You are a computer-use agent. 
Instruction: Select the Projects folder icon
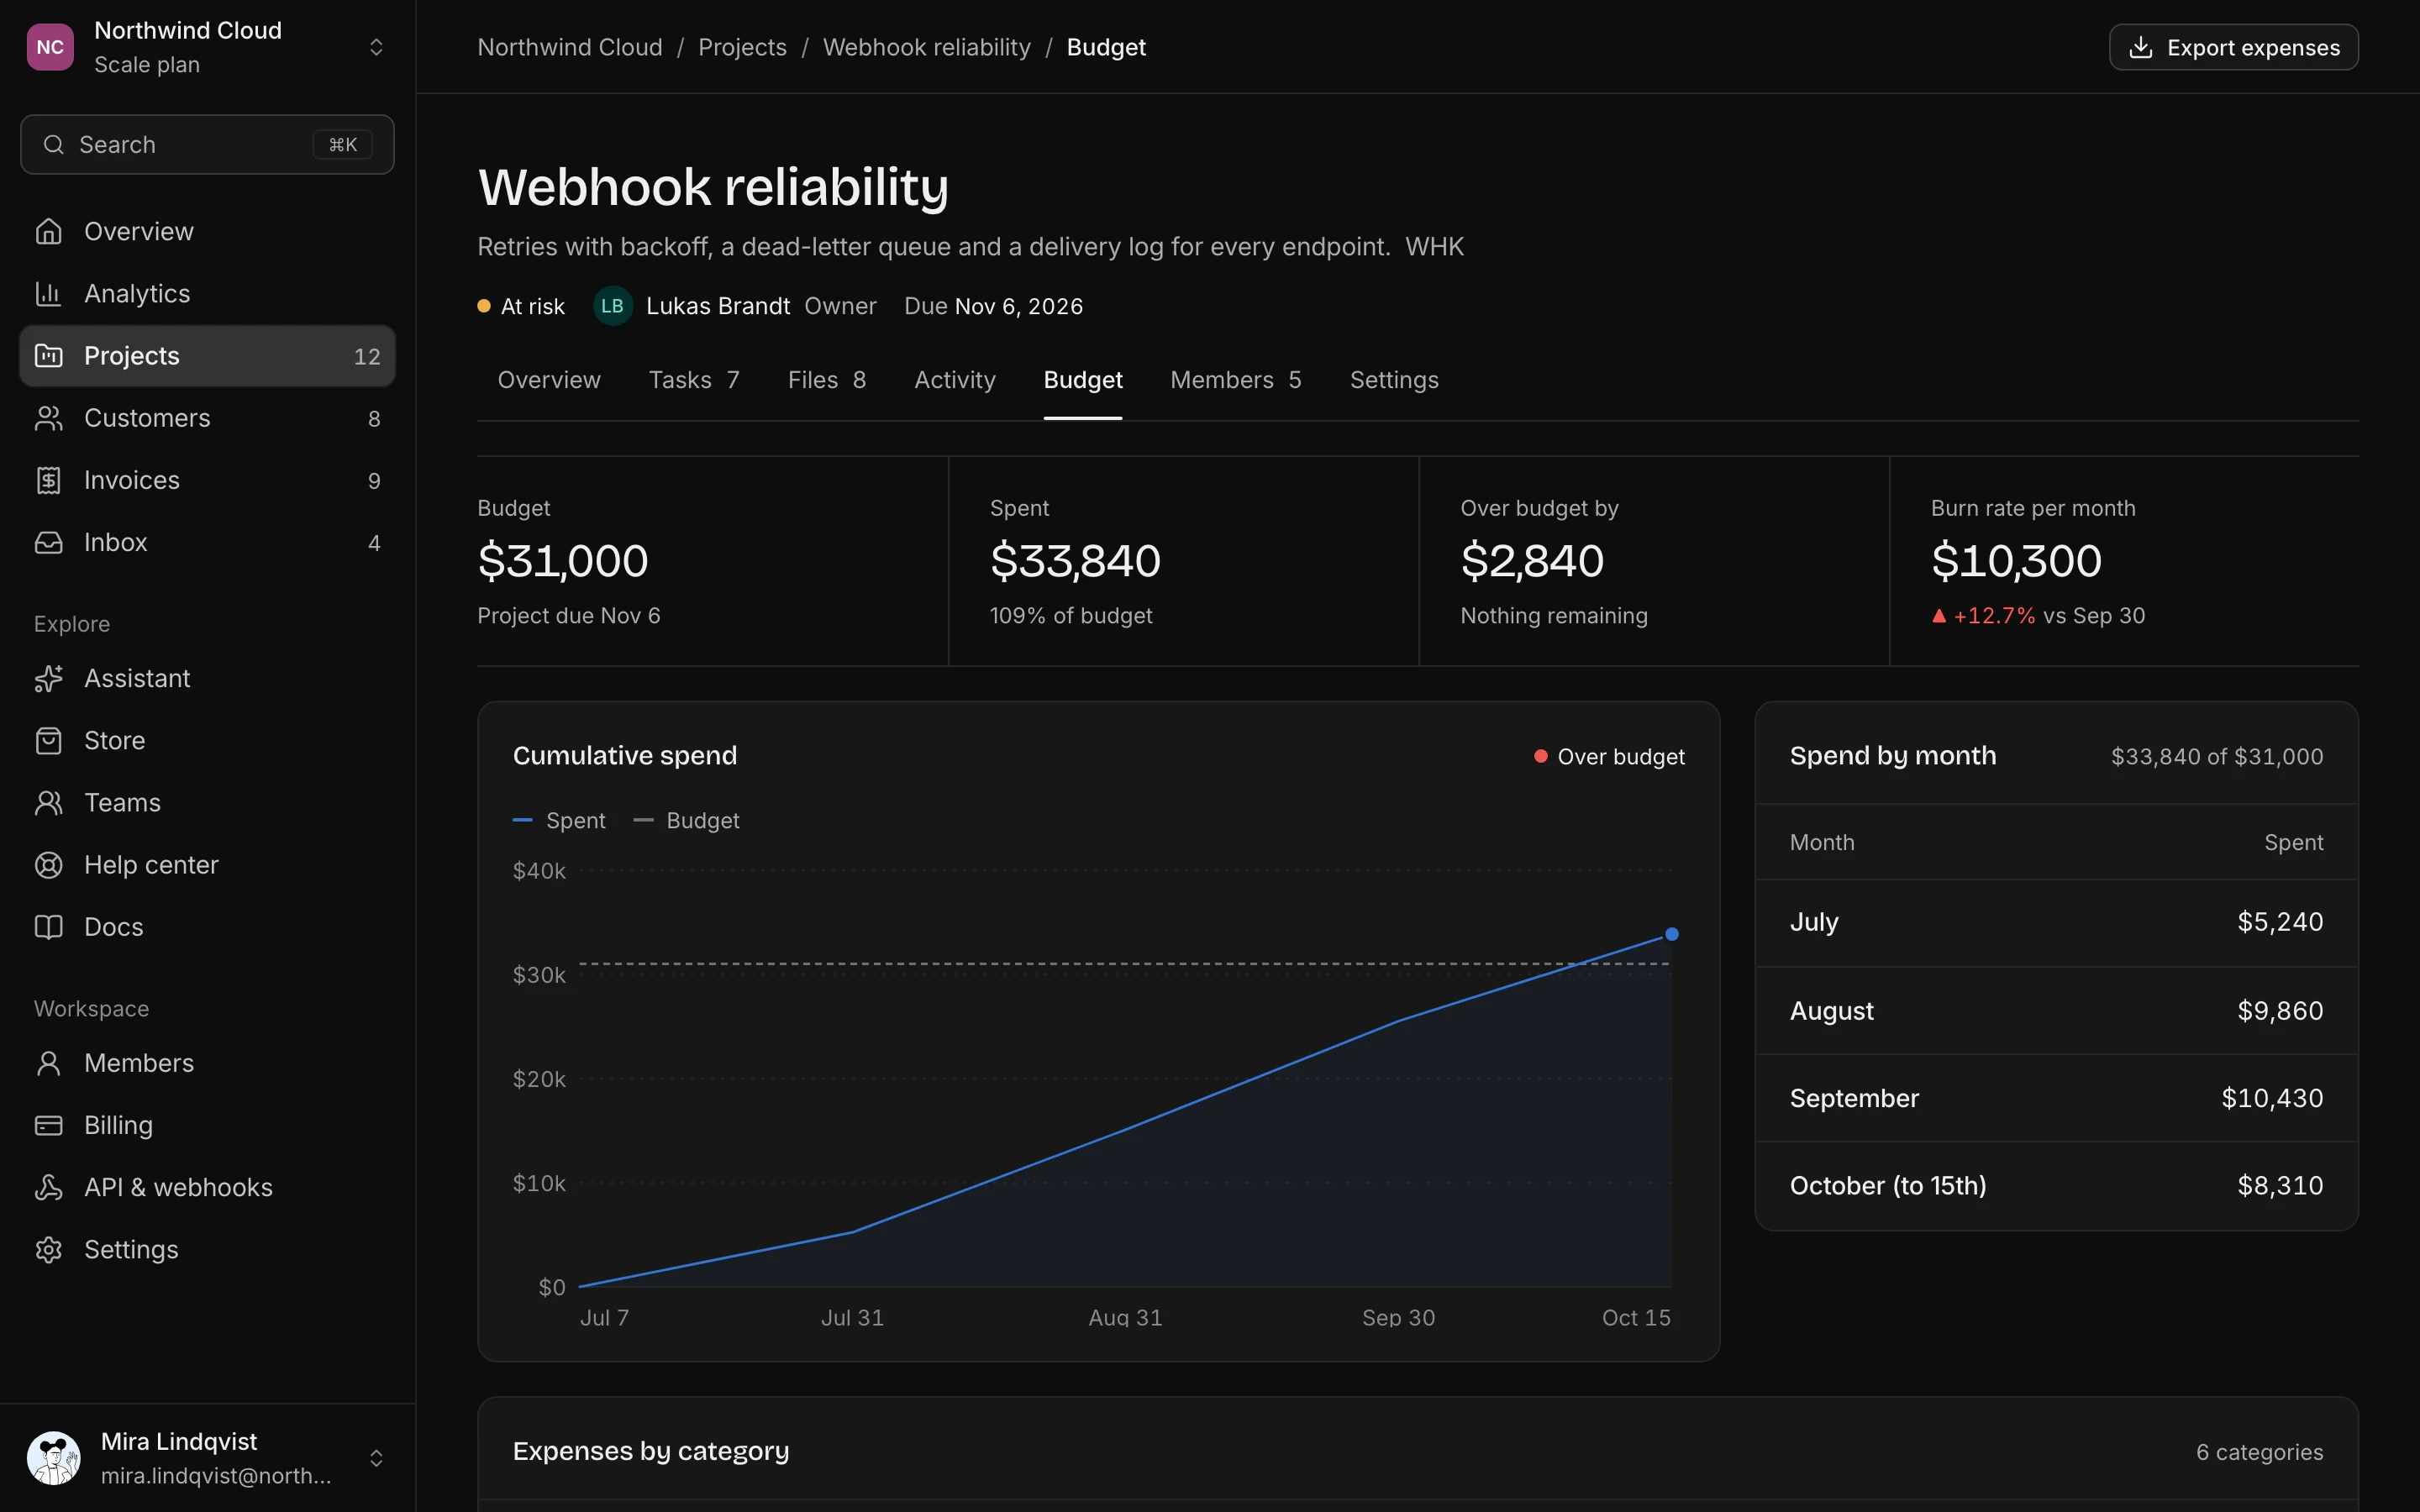coord(48,355)
